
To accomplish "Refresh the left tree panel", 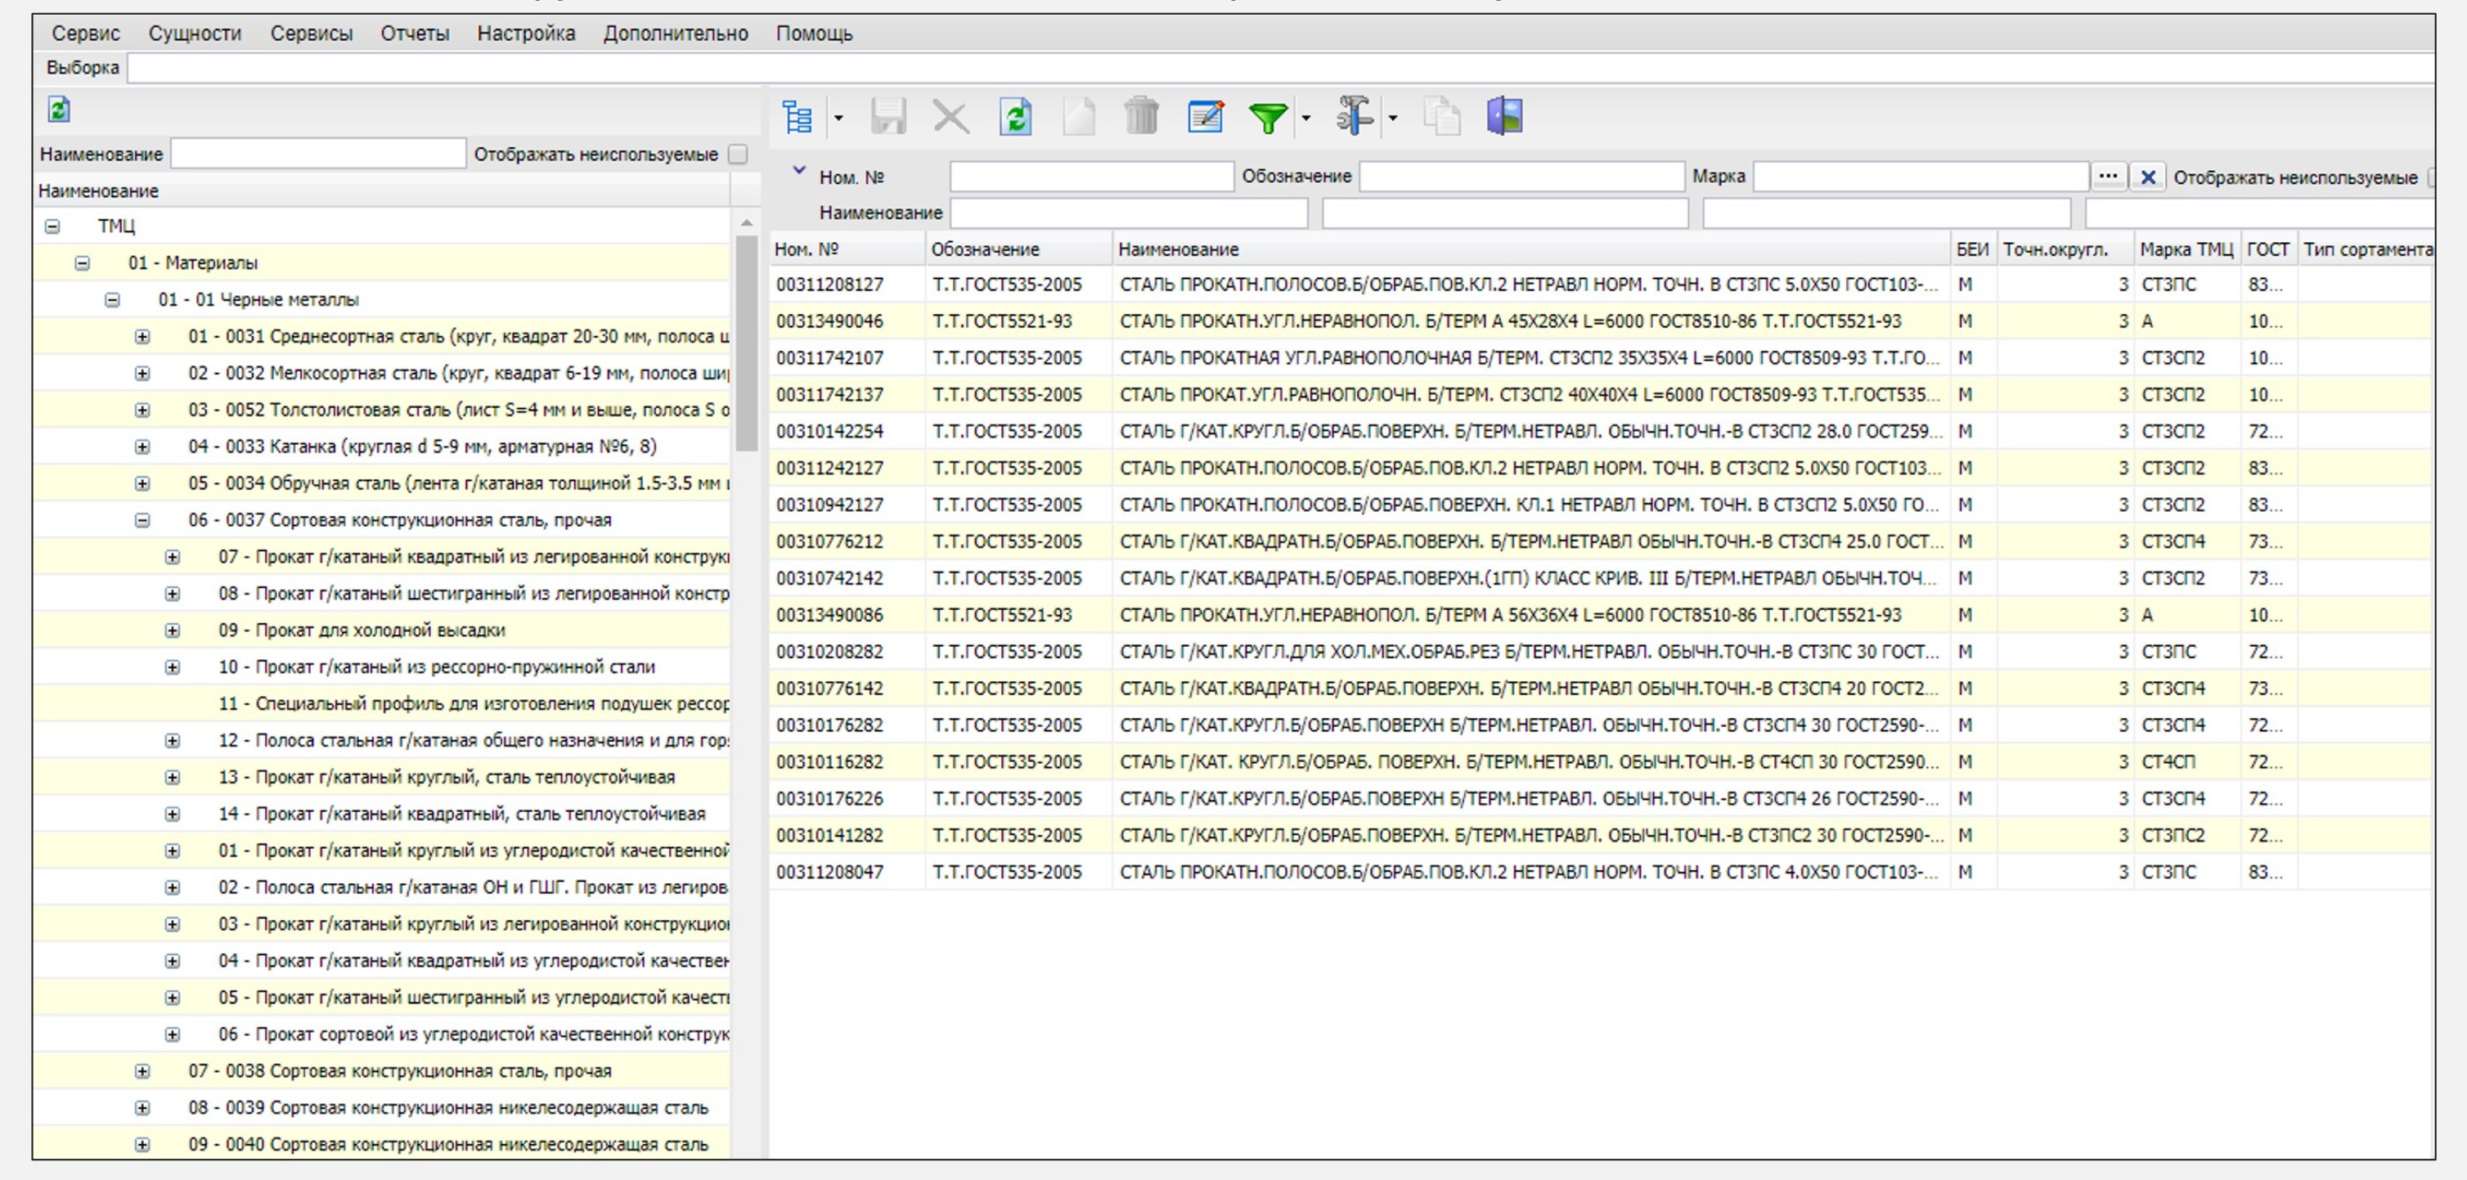I will pyautogui.click(x=58, y=110).
